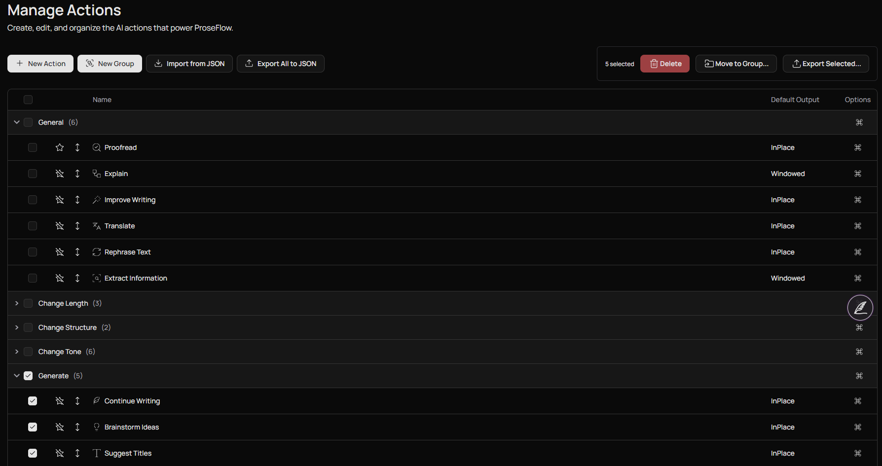Expand the Change Tone group
This screenshot has width=882, height=466.
click(x=17, y=352)
